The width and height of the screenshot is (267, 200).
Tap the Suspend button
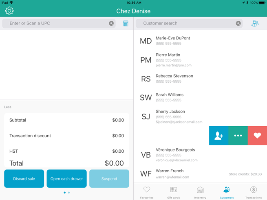[109, 179]
